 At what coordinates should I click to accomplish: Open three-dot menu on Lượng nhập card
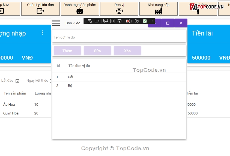click(x=42, y=33)
